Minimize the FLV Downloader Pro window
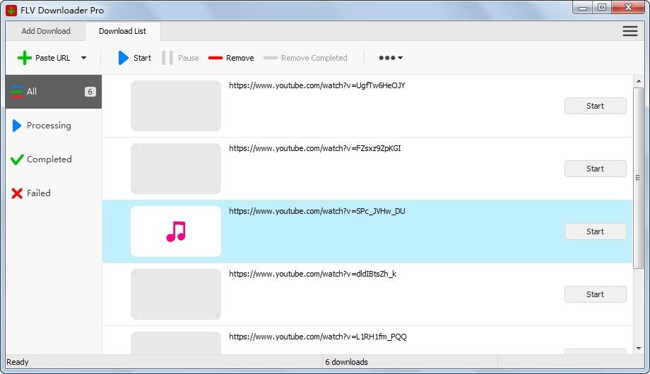 [x=583, y=8]
